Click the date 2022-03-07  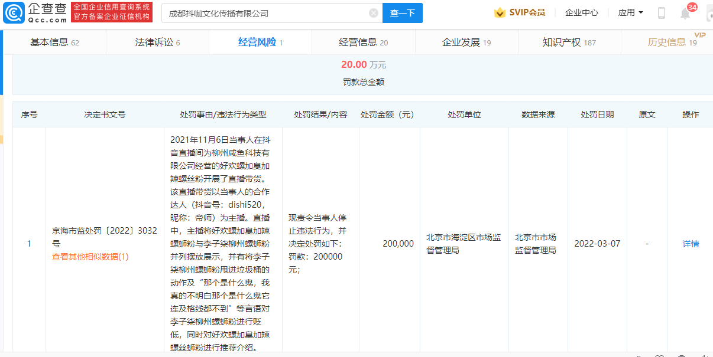[597, 244]
